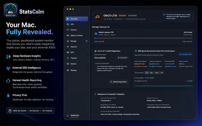Click the '2.05 TB Free' text
This screenshot has width=202, height=126.
188,35
